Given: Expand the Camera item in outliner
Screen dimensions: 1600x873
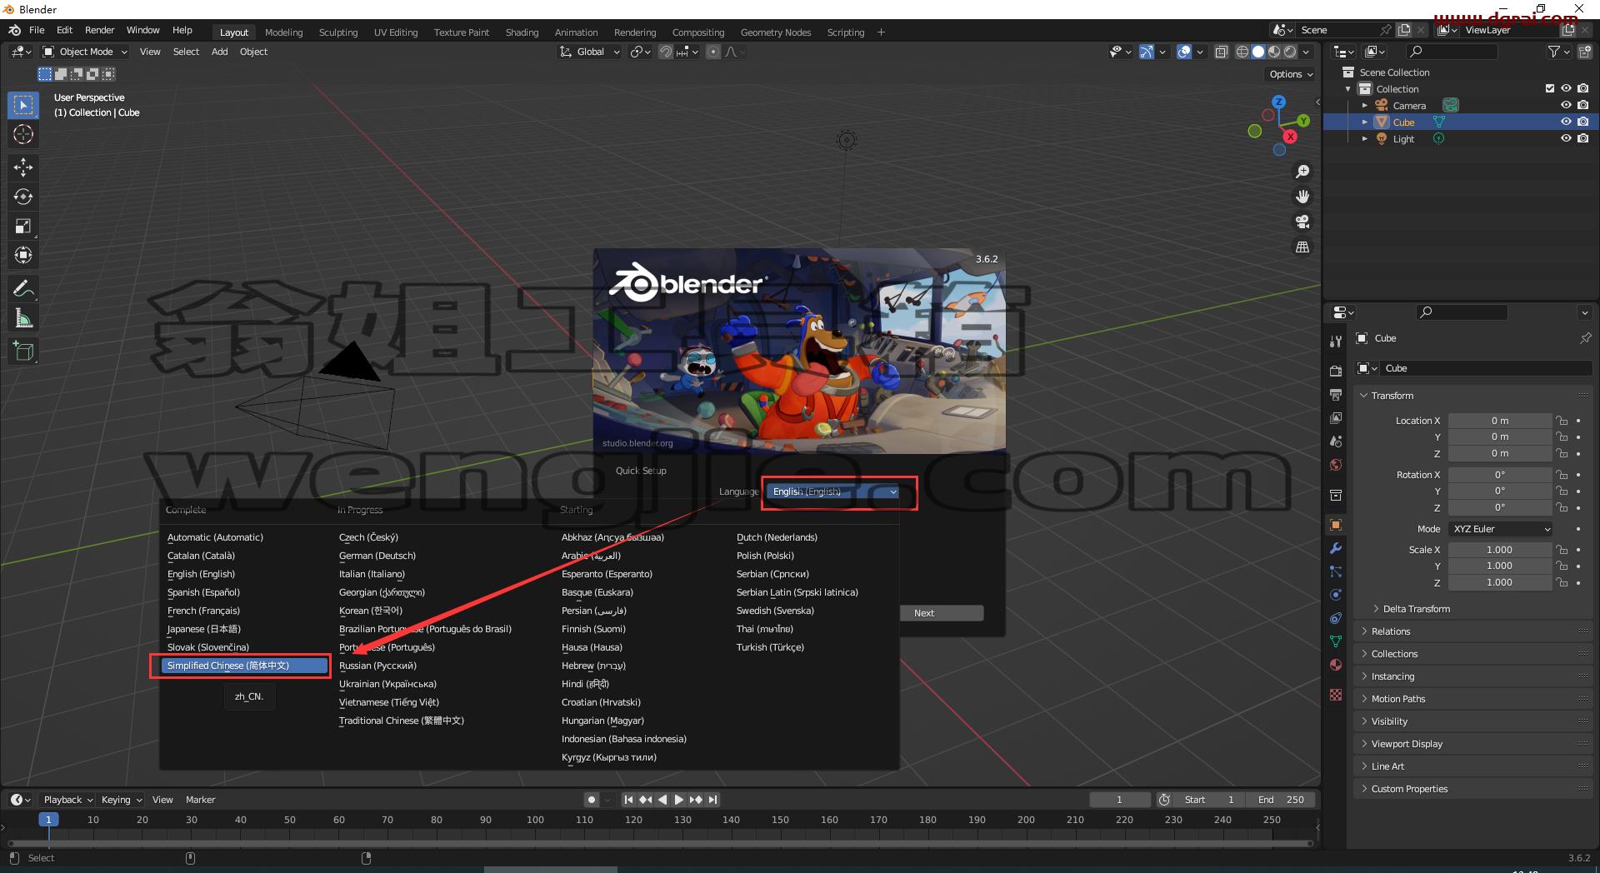Looking at the screenshot, I should [x=1364, y=106].
